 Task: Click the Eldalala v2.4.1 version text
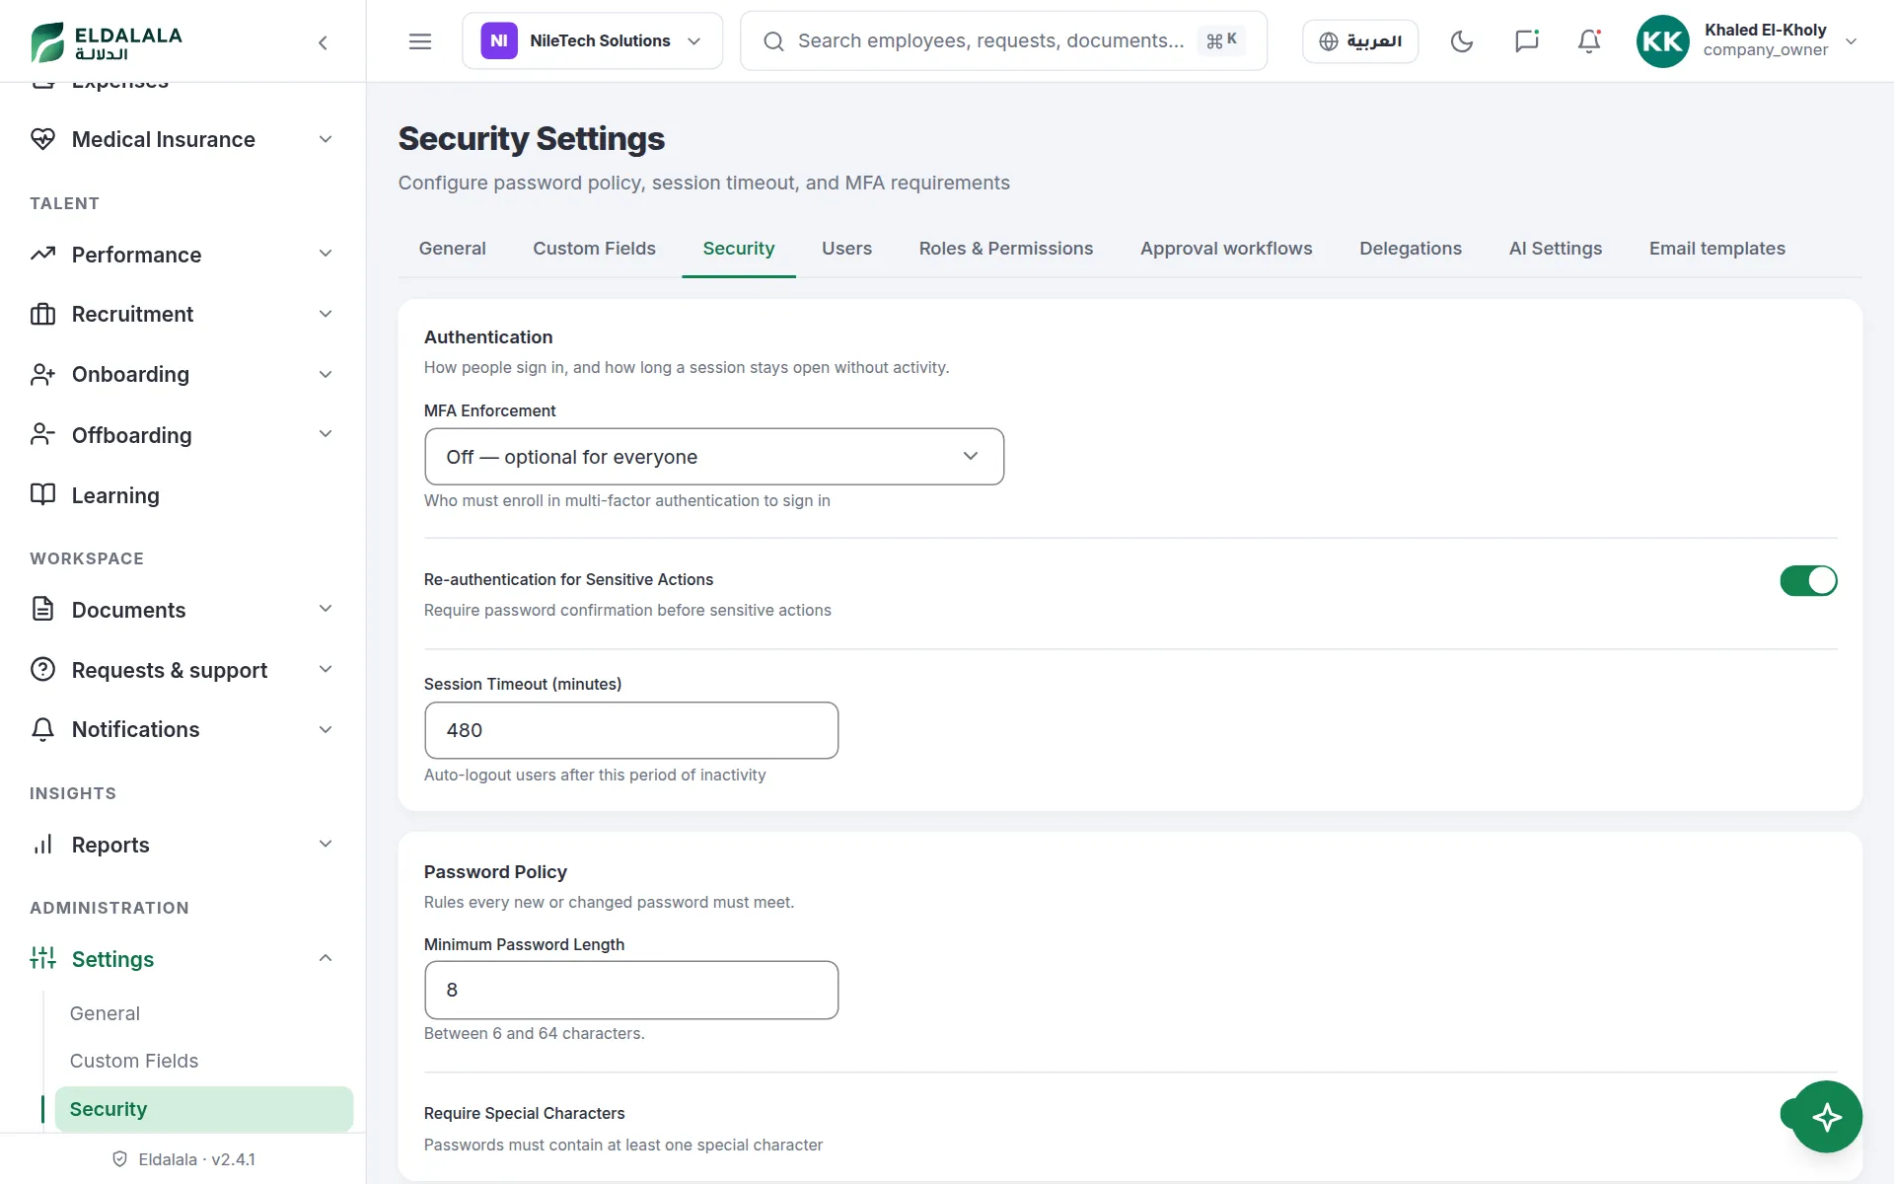tap(196, 1159)
